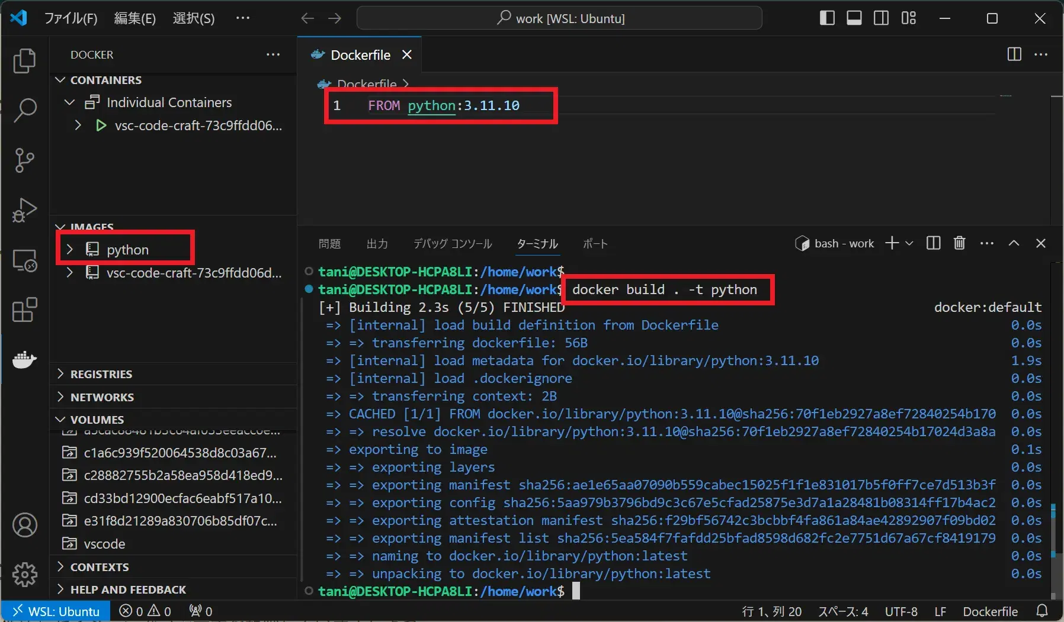The width and height of the screenshot is (1064, 622).
Task: Open the Remote Explorer view
Action: click(x=24, y=260)
